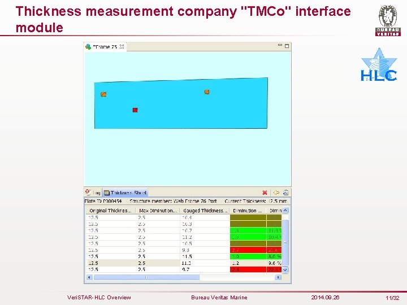This screenshot has height=305, width=407.
Task: Click the yellow link arrow toolbar icon
Action: [x=276, y=193]
